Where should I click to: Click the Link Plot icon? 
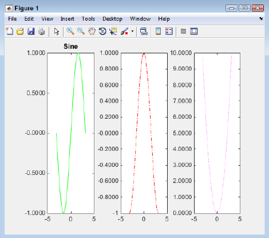(x=144, y=32)
